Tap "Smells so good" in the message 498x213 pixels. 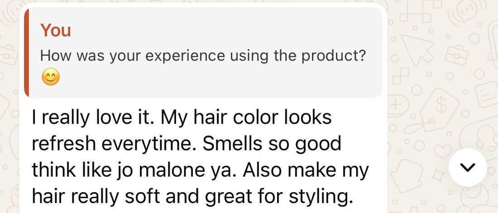pos(272,145)
